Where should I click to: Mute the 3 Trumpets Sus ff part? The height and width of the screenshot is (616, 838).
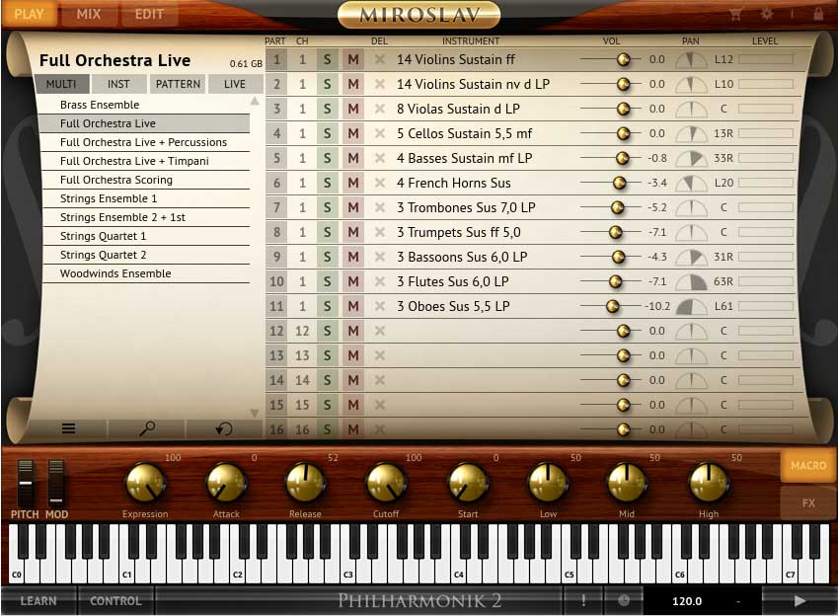click(352, 232)
